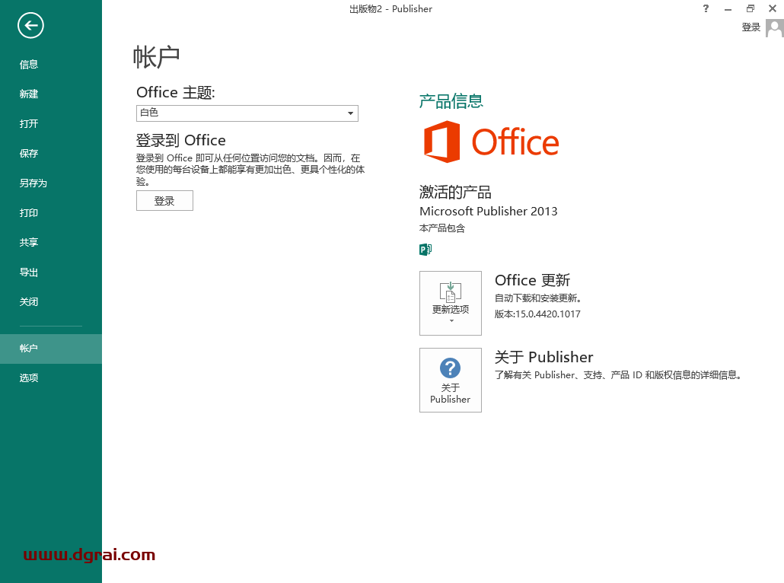The width and height of the screenshot is (784, 583).
Task: Open the 更新选项 update options dropdown button
Action: click(x=451, y=303)
